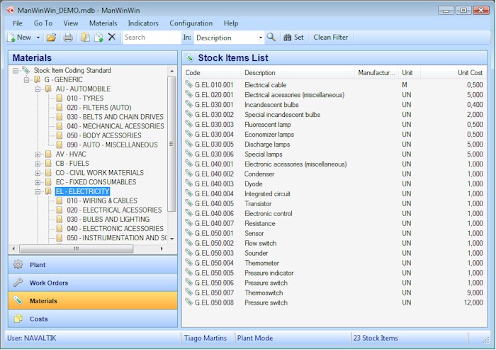Open the Indicators menu
Viewport: 496px width, 350px height.
[x=143, y=23]
